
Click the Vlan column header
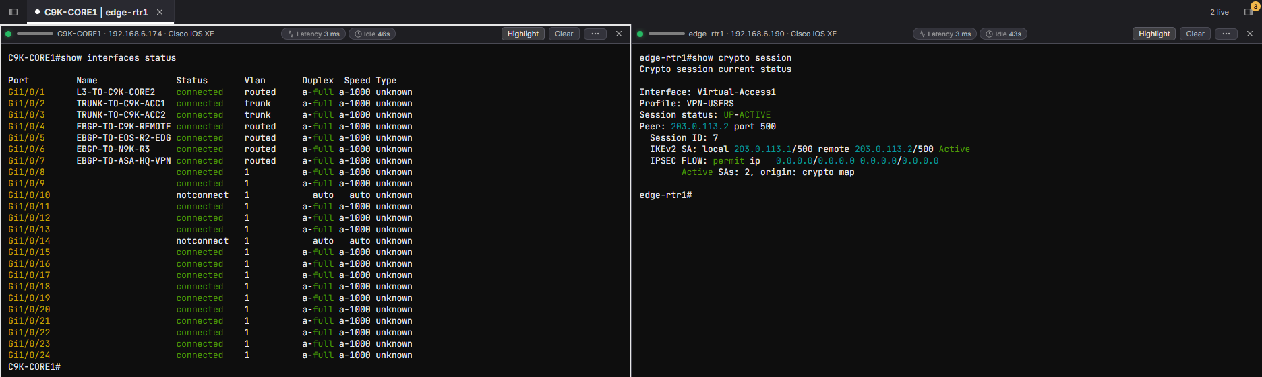coord(255,81)
